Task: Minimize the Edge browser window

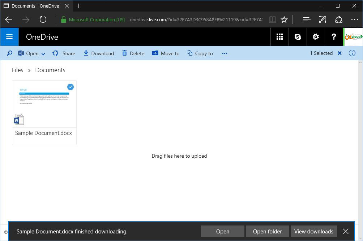Action: tap(321, 6)
